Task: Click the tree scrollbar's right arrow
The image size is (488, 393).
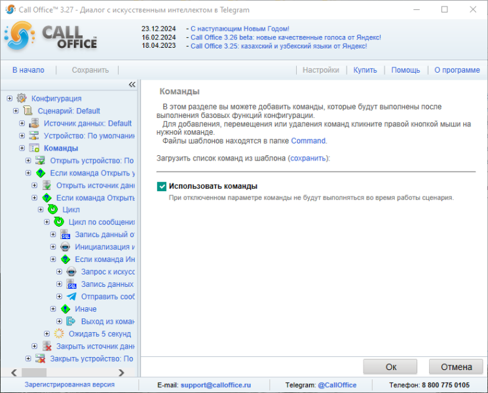Action: coord(121,373)
